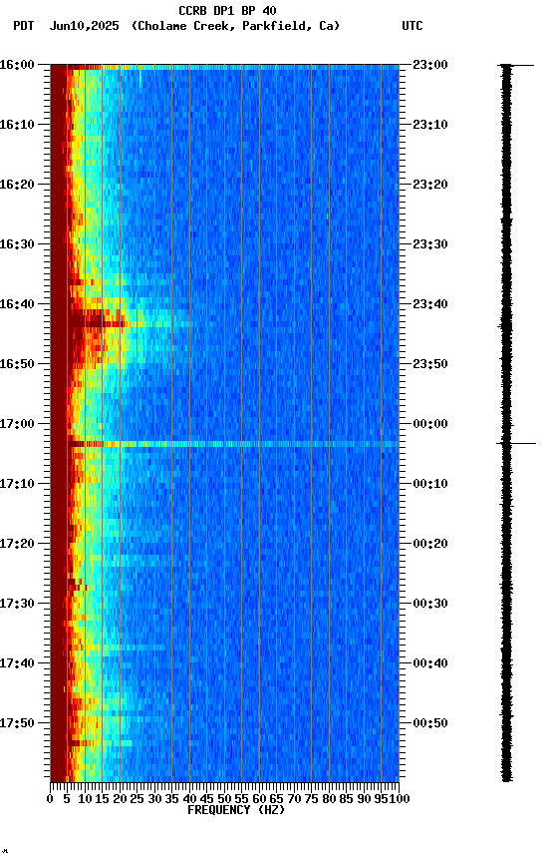This screenshot has width=550, height=862.
Task: Click the 00:00 UTC time label
Action: 430,424
